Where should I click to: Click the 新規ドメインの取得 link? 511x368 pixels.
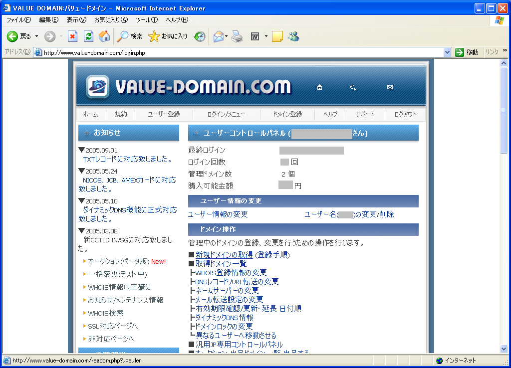pos(224,255)
